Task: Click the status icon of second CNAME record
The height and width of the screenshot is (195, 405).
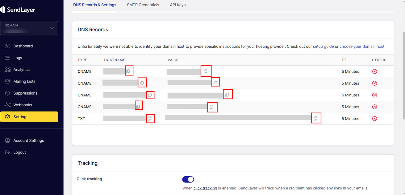Action: click(x=374, y=83)
